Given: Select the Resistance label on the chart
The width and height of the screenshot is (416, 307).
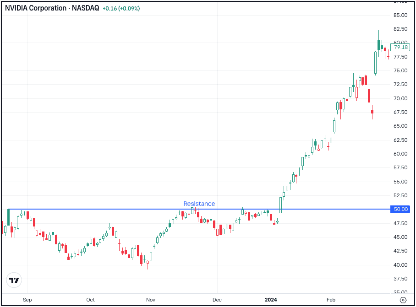Looking at the screenshot, I should tap(199, 204).
